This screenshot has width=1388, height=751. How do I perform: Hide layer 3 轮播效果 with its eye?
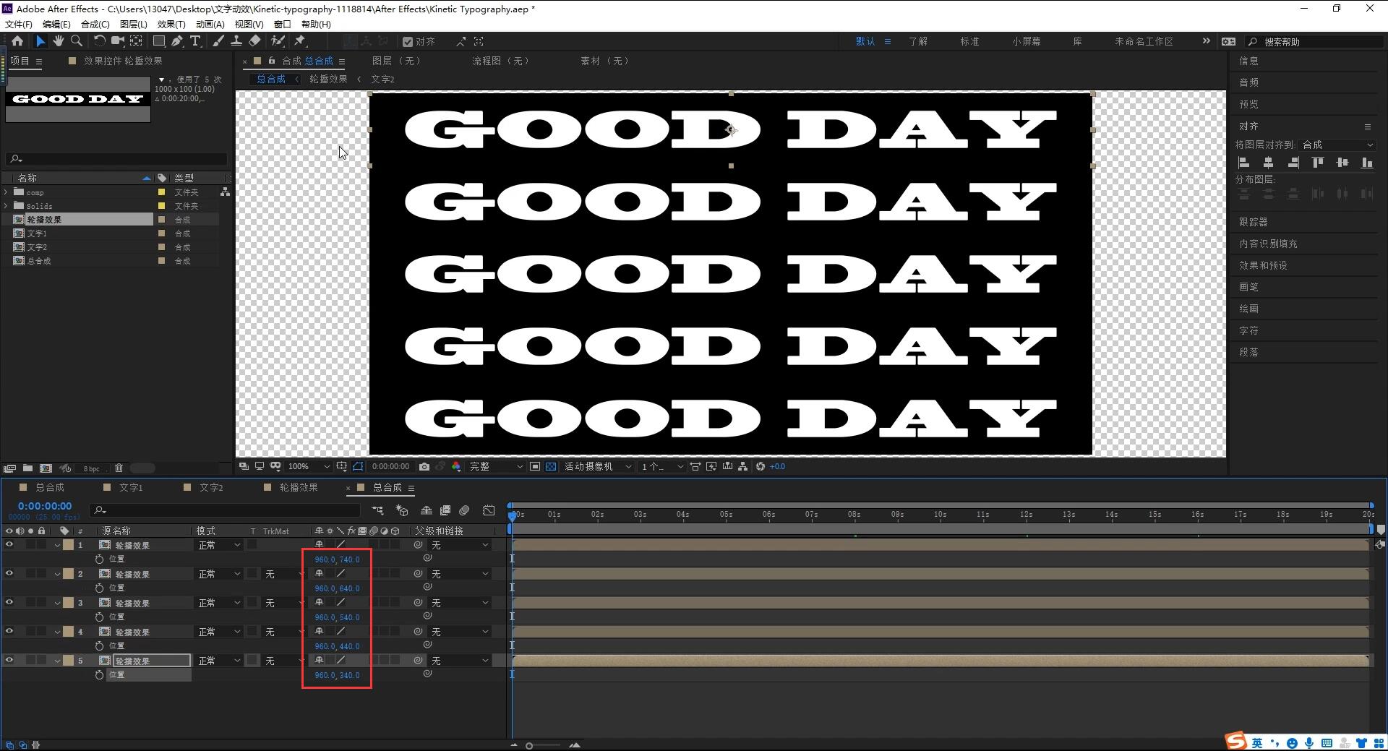9,603
